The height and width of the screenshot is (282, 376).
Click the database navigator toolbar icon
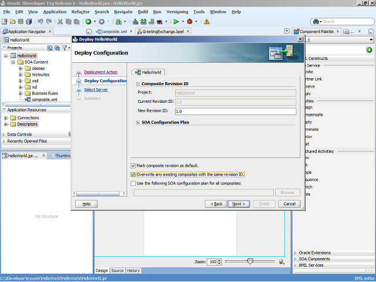[x=119, y=22]
